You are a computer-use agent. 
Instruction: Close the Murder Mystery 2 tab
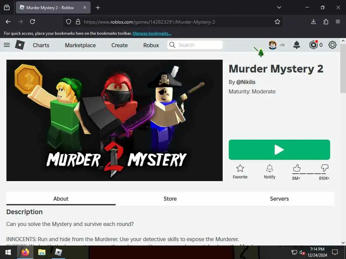click(85, 7)
